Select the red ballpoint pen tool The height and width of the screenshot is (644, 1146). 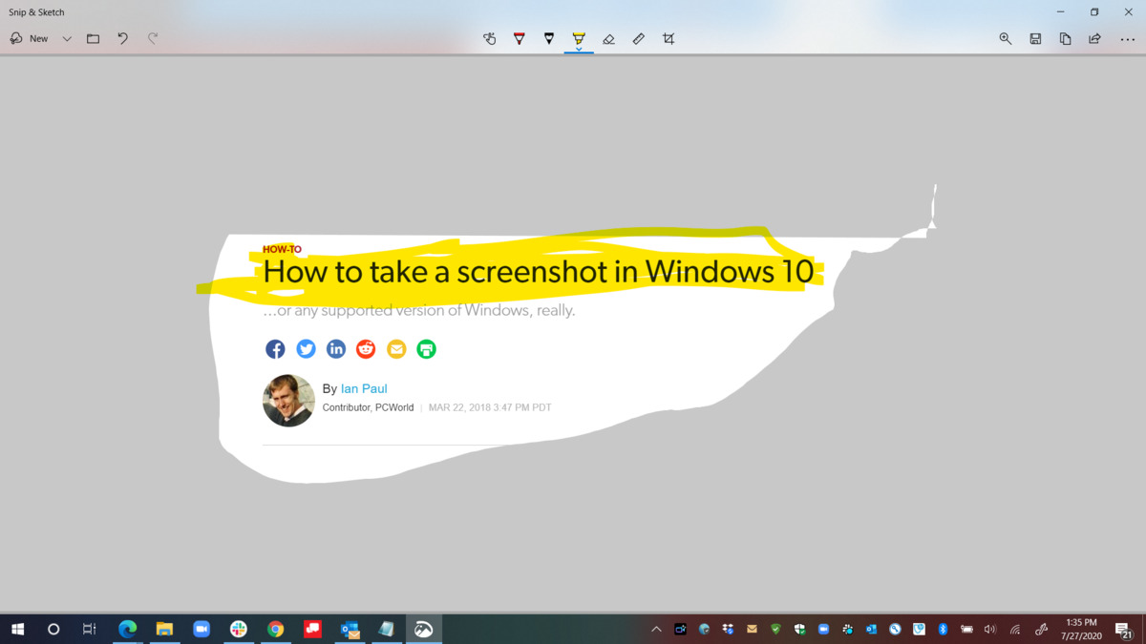(x=519, y=38)
